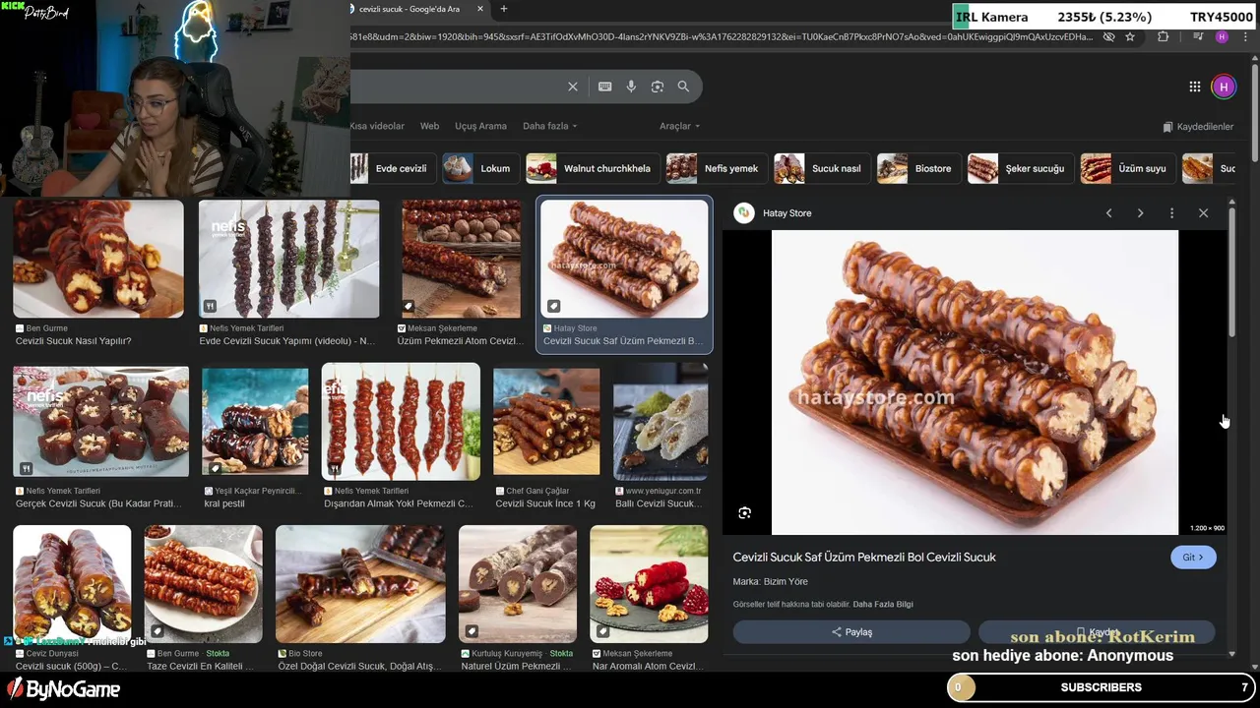The image size is (1260, 708).
Task: Open 'Cevizli Sucuk Nasıl Yapılır?' Ben Gurme thumbnail
Action: [x=98, y=259]
